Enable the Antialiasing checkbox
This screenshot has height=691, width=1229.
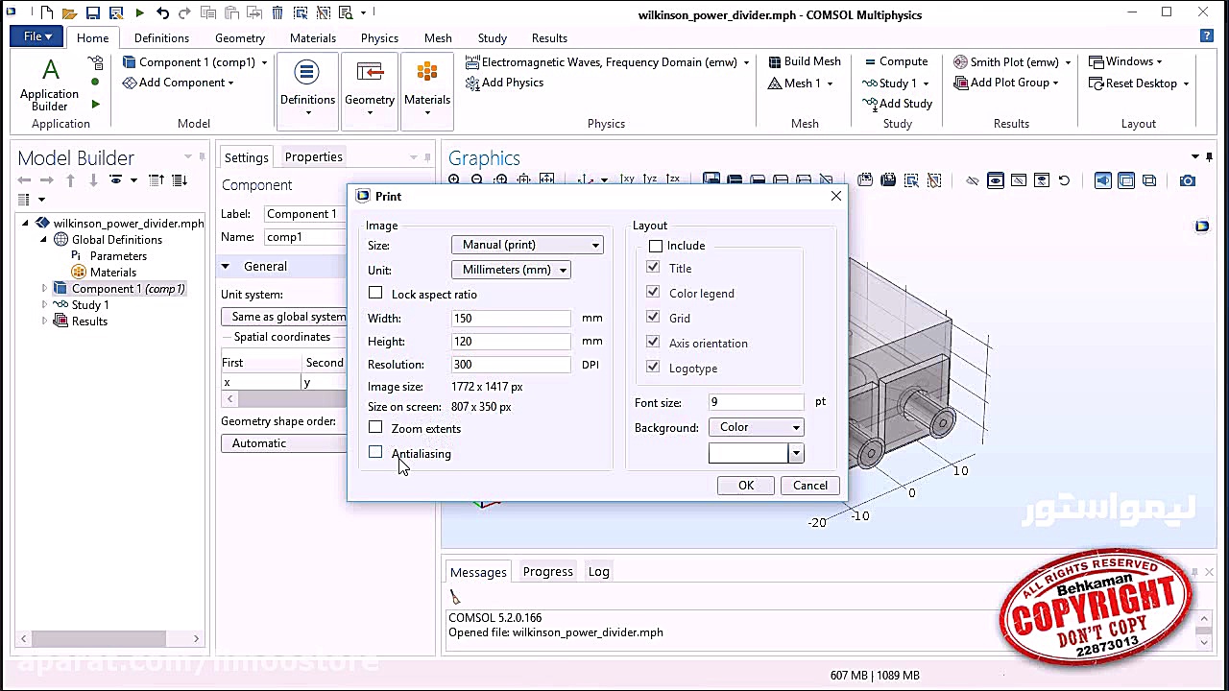(375, 453)
